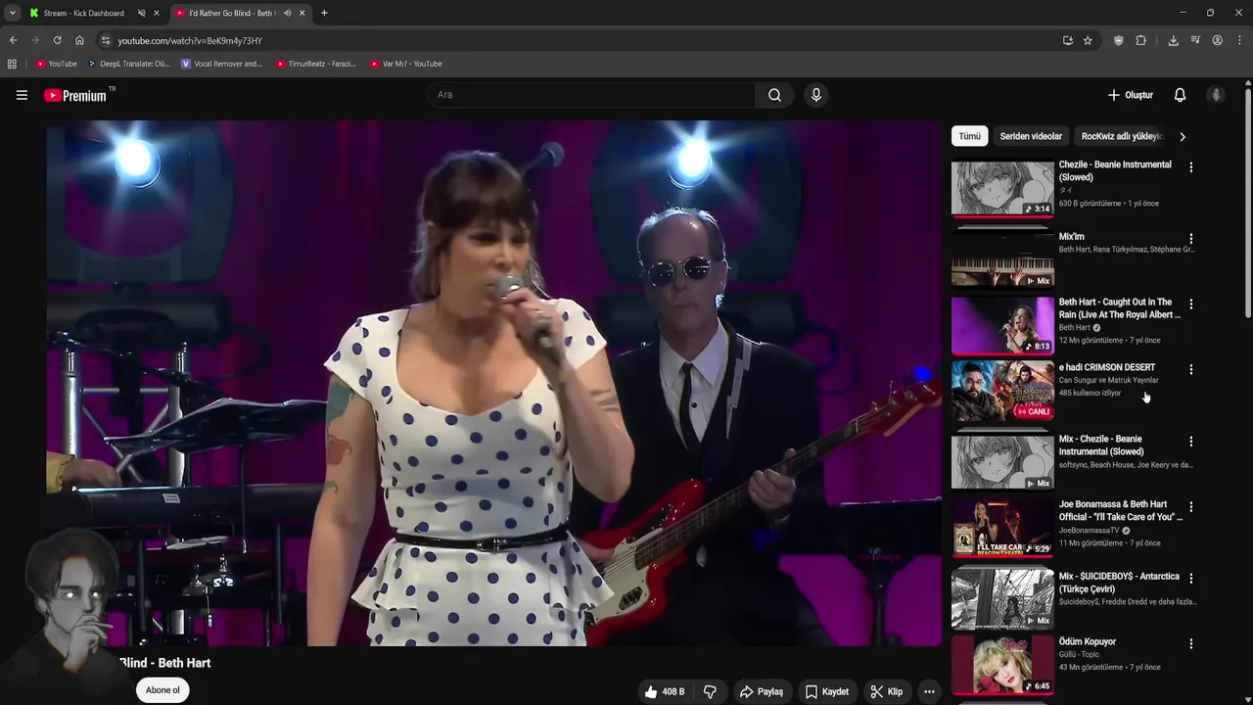
Task: Open YouTube bookmark in bookmarks bar
Action: click(x=57, y=64)
